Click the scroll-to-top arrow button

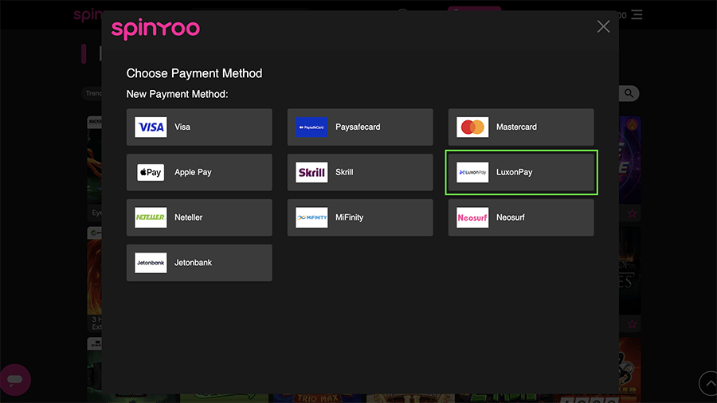(708, 383)
